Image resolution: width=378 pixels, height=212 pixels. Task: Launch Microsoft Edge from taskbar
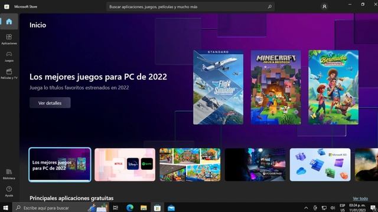click(x=130, y=208)
